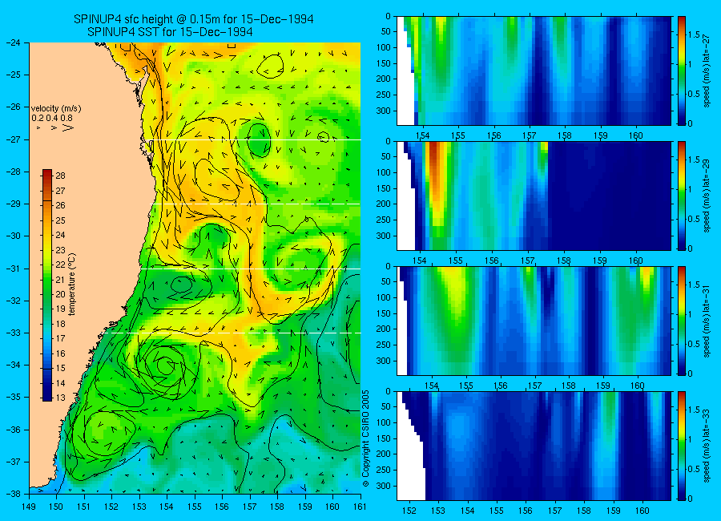The width and height of the screenshot is (721, 521).
Task: Click the '0.2 0.4 0.8' velocity scale values
Action: 52,118
